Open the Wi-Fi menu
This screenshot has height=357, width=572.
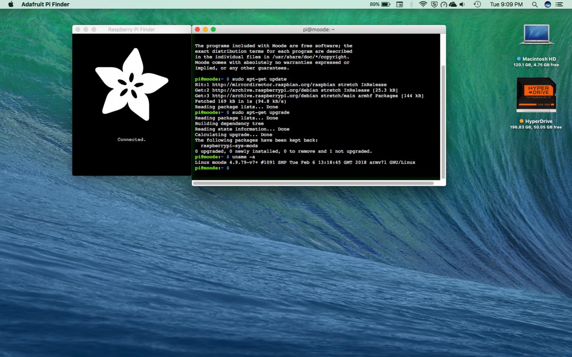(423, 4)
